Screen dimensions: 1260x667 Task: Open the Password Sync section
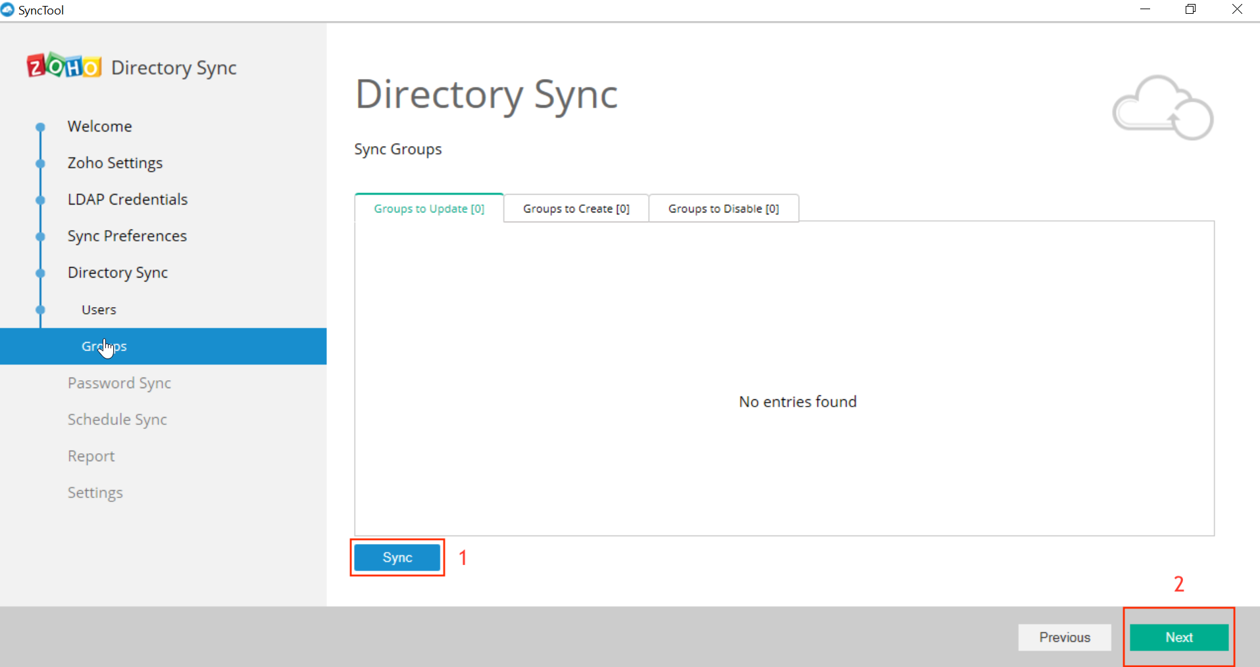[119, 382]
